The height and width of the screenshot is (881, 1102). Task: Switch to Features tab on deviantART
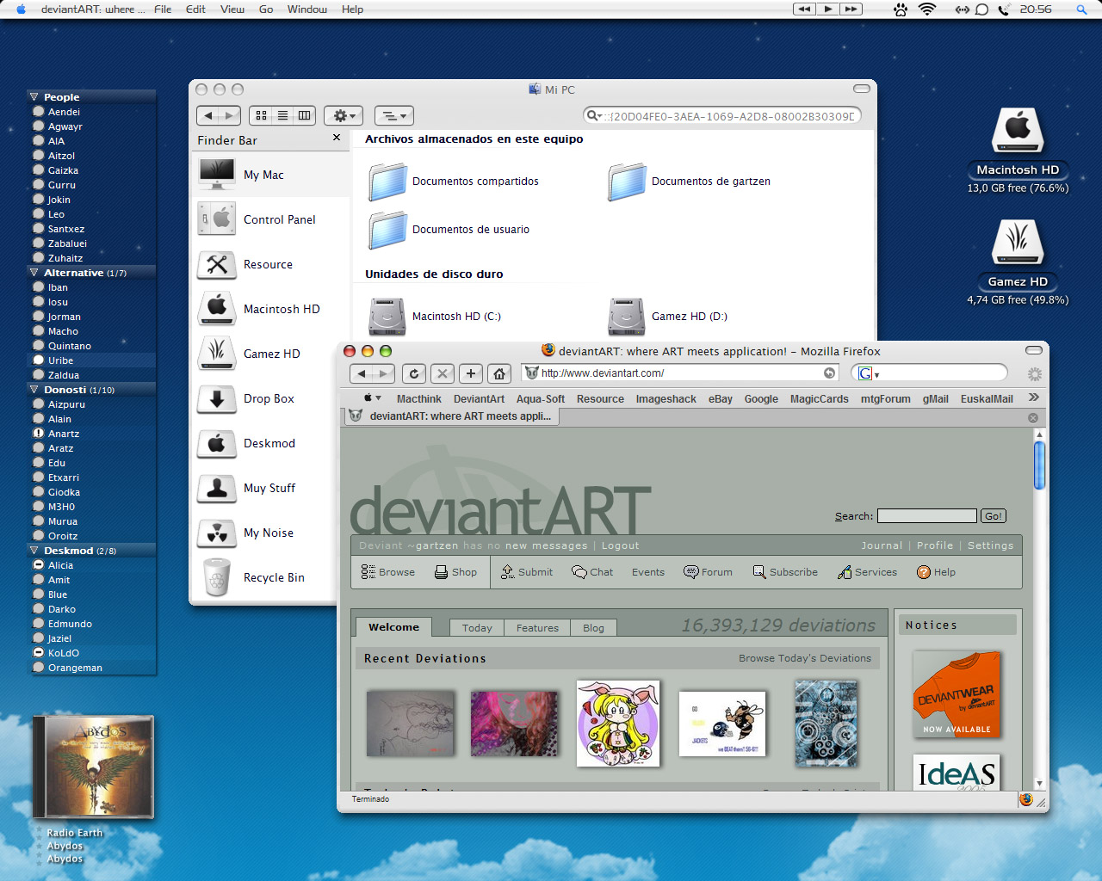click(x=537, y=628)
